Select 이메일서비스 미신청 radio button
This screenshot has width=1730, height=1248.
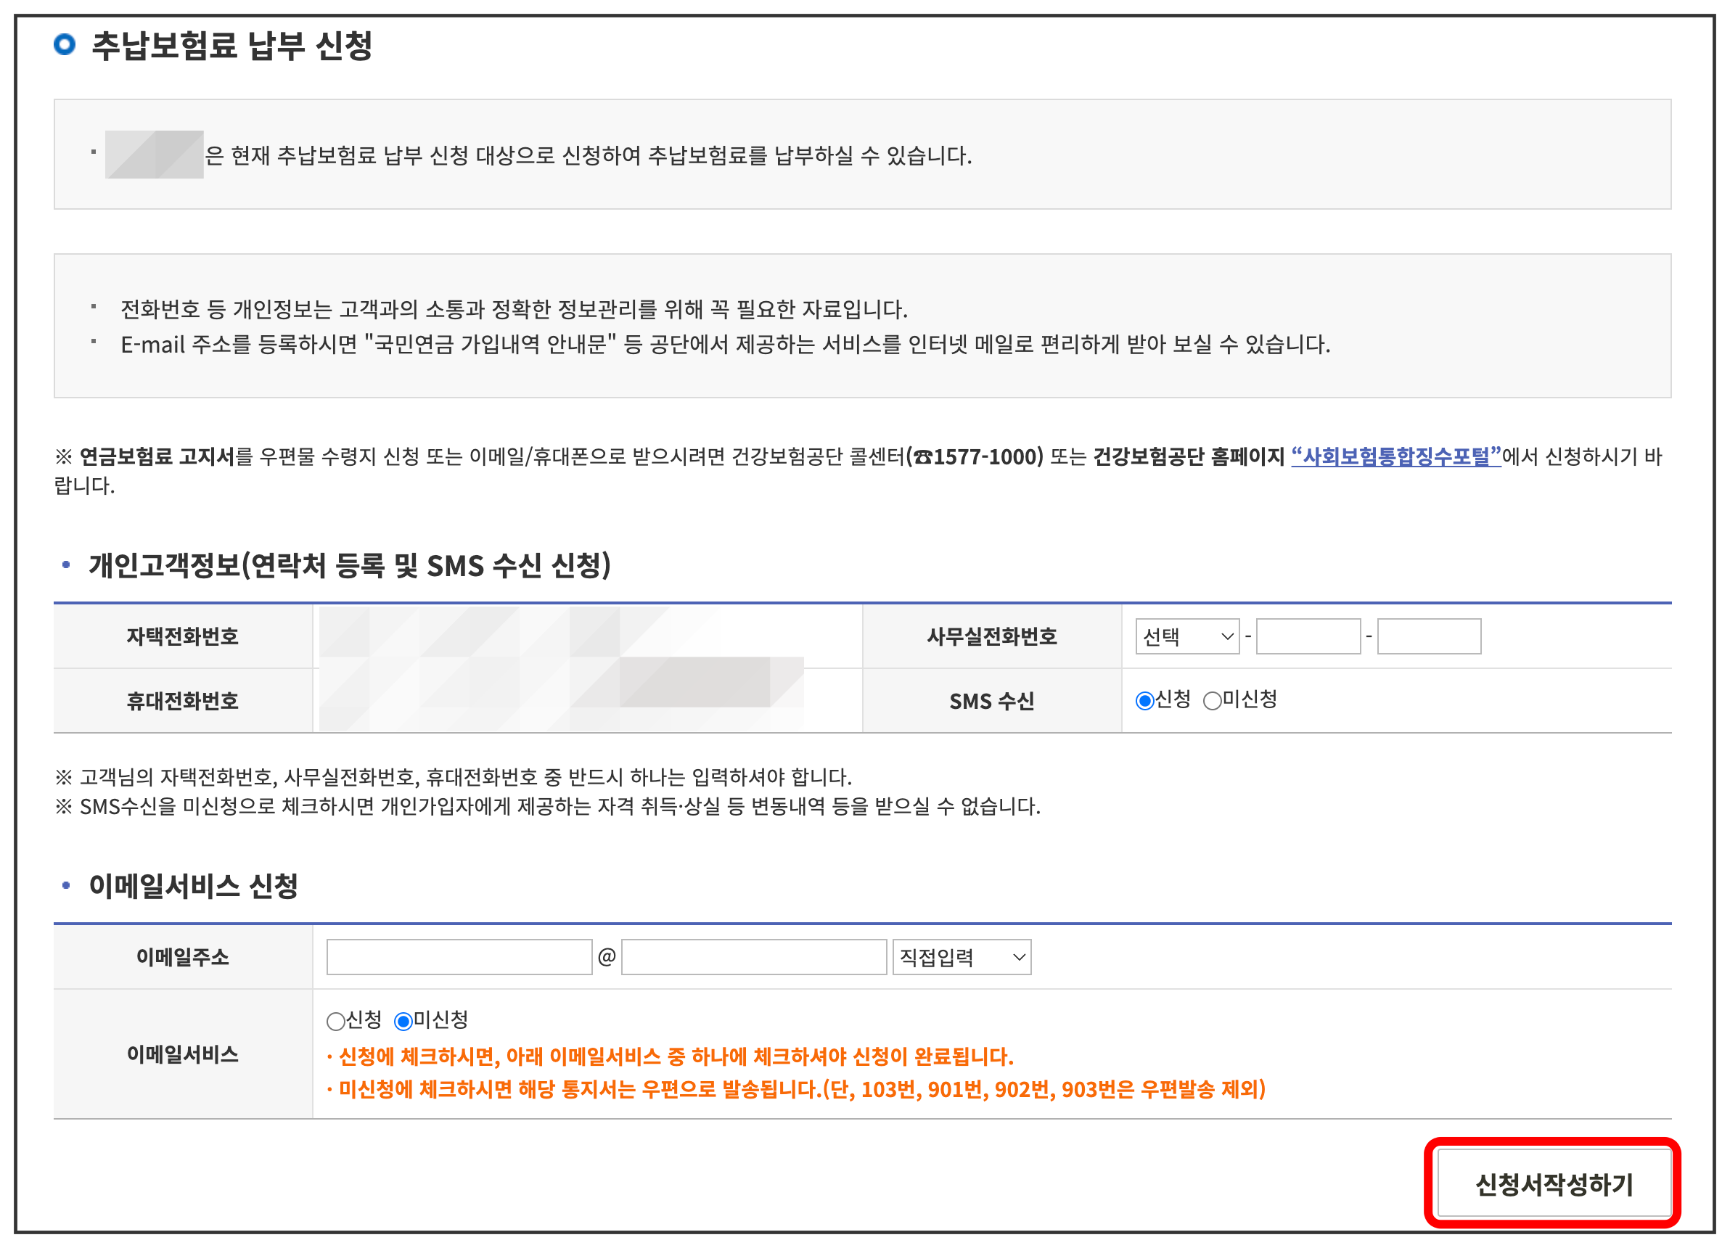pyautogui.click(x=403, y=1021)
